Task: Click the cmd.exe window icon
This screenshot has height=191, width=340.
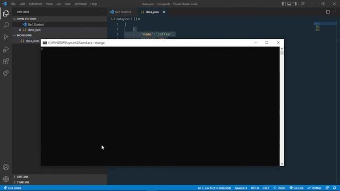Action: coord(45,42)
